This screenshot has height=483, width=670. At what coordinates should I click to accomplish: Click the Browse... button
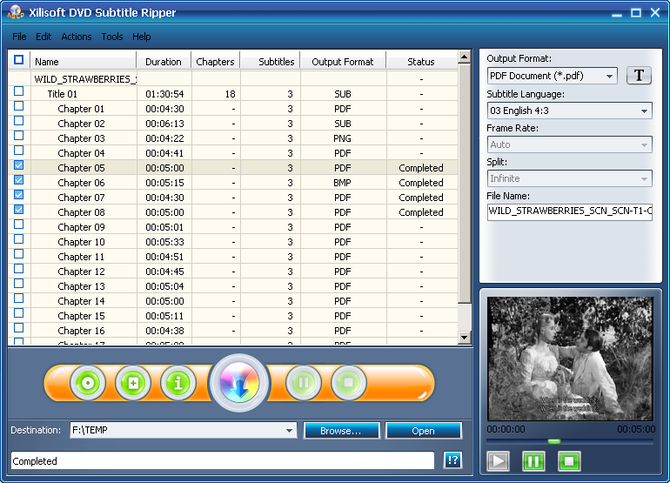[x=341, y=431]
